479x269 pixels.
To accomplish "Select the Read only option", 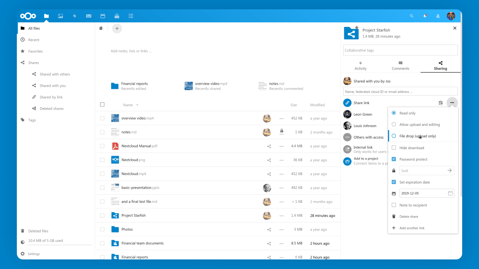I will tap(394, 113).
